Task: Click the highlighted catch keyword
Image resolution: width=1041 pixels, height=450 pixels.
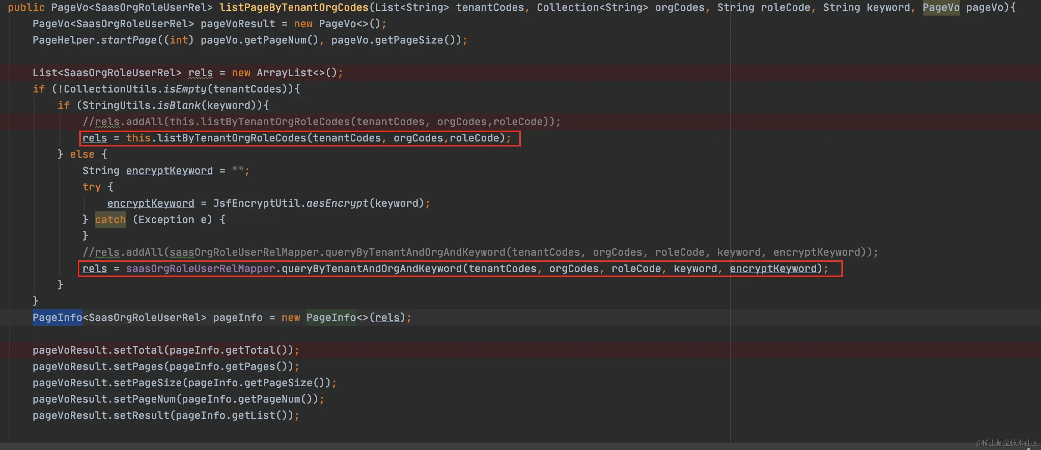Action: [110, 220]
